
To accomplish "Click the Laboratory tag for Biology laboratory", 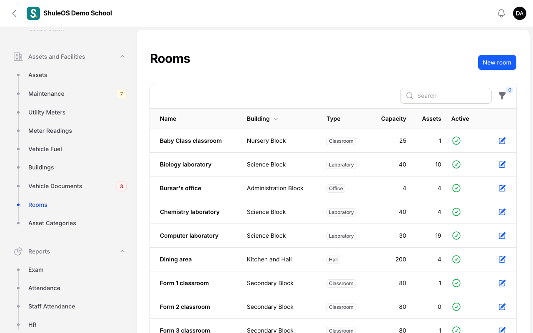I will 341,165.
